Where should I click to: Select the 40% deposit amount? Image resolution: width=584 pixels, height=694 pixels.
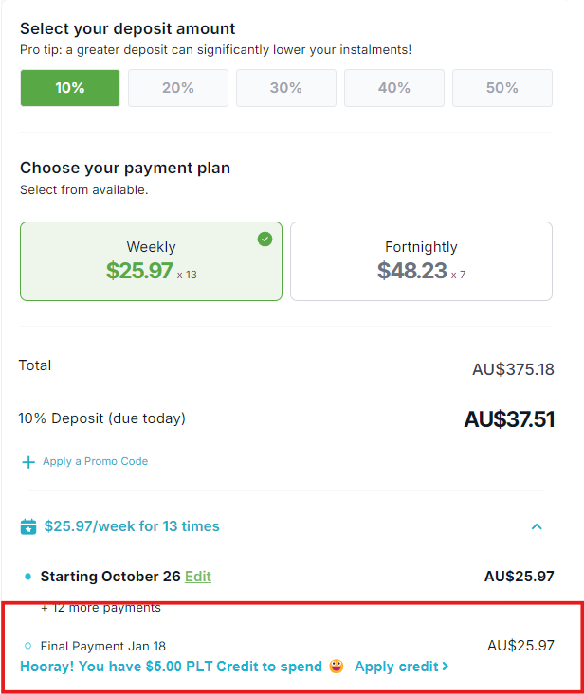click(x=394, y=88)
